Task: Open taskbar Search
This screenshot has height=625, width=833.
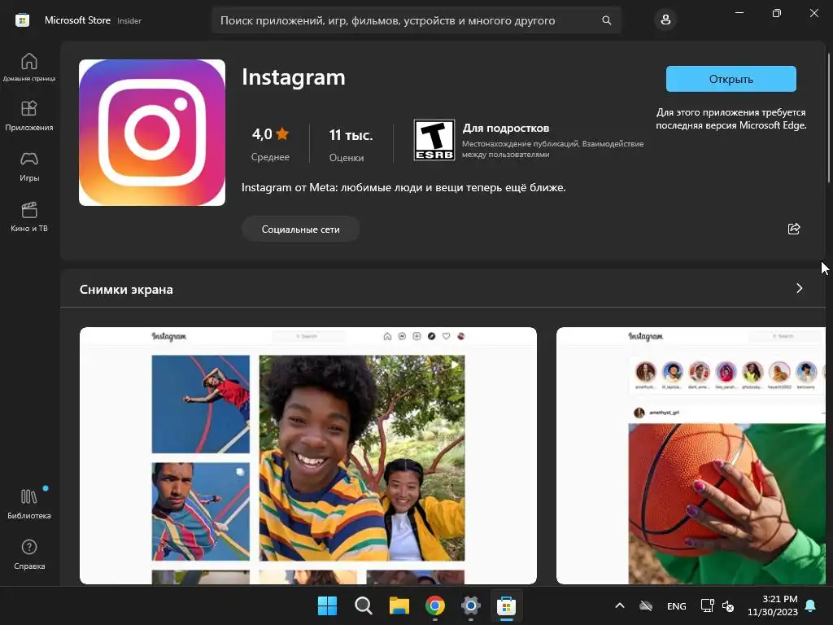Action: point(364,605)
